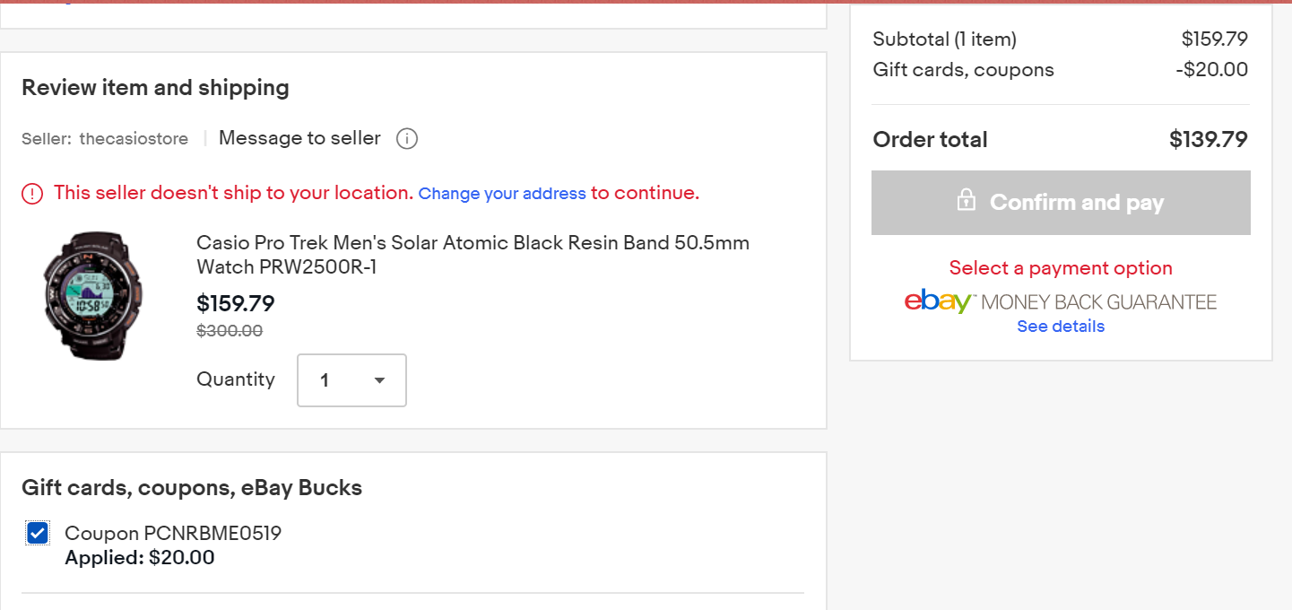Click the MONEY BACK GUARANTEE text
Screen dimensions: 1292x610
click(1099, 302)
